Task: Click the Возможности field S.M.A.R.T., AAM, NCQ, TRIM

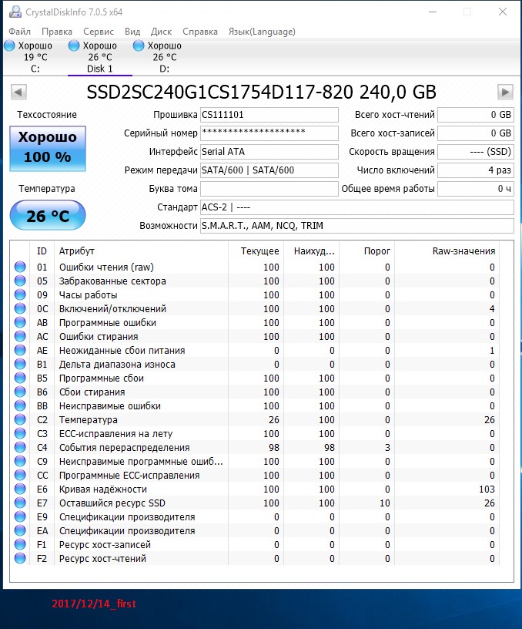Action: pyautogui.click(x=357, y=225)
